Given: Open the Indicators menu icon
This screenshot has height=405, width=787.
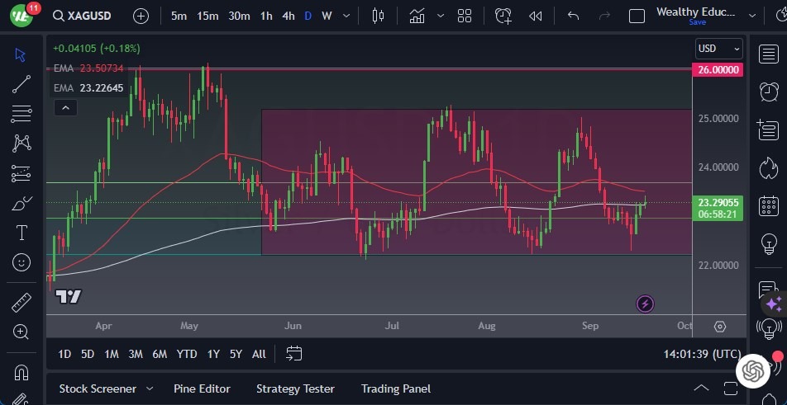Looking at the screenshot, I should [x=417, y=16].
